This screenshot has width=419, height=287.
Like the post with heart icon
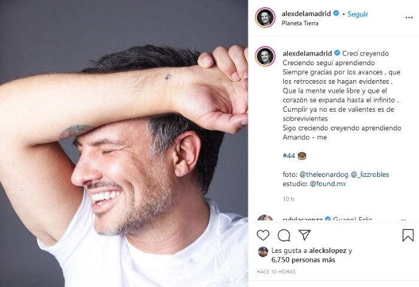[x=263, y=235]
